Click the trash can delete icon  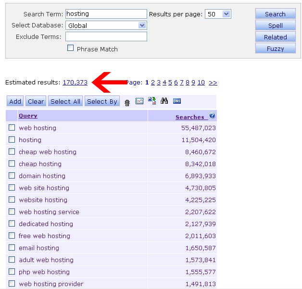[127, 103]
